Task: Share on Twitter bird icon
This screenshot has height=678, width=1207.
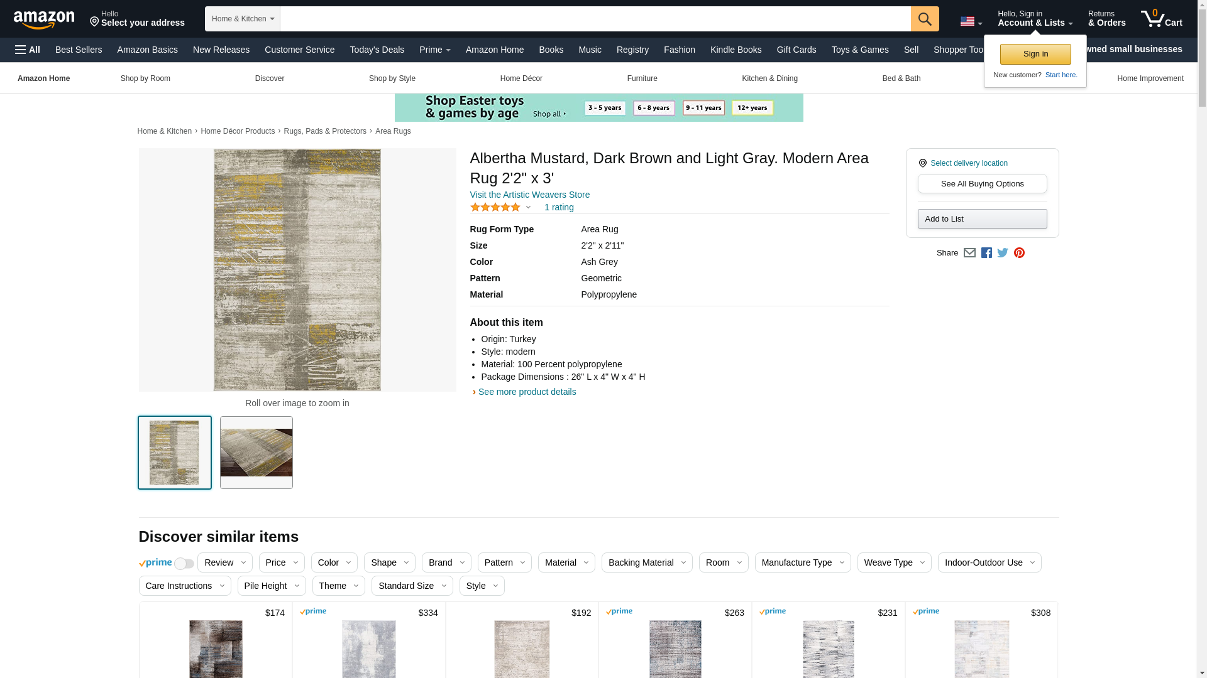Action: pos(1003,253)
